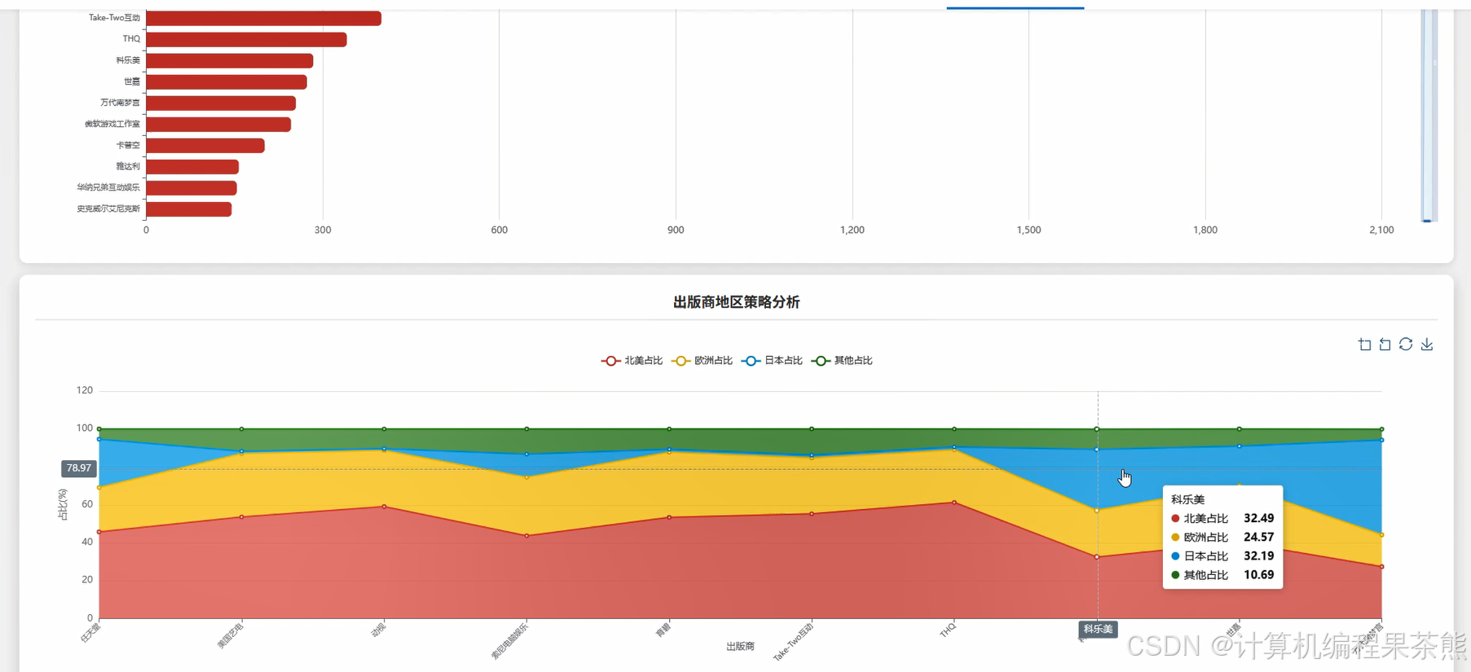
Task: Click the restore chart refresh icon
Action: click(x=1406, y=345)
